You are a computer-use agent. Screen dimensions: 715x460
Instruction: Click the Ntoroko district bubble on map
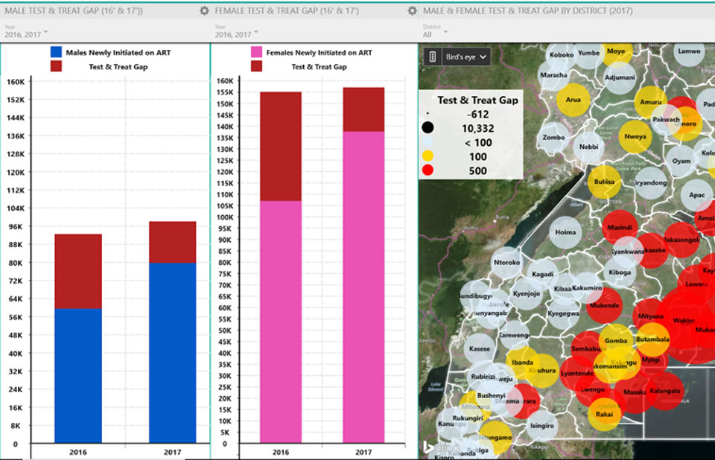pos(506,262)
